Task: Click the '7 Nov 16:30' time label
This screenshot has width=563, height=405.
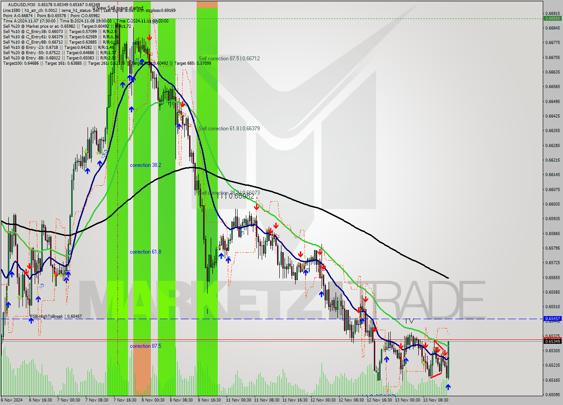Action: click(124, 400)
